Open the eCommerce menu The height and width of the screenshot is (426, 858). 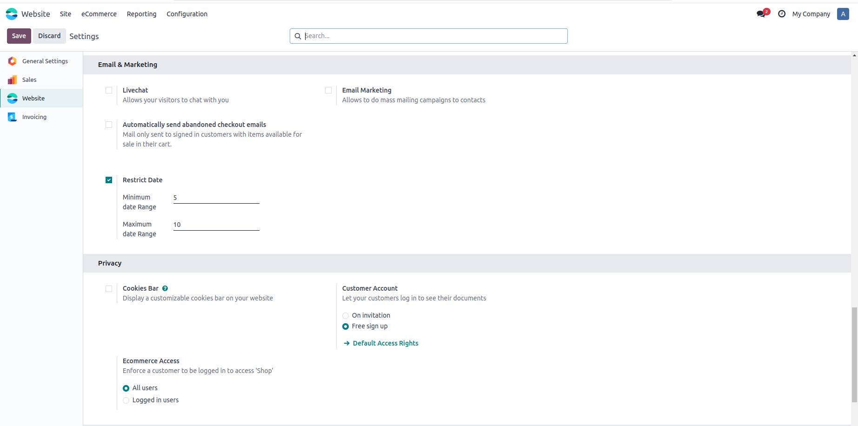point(99,14)
